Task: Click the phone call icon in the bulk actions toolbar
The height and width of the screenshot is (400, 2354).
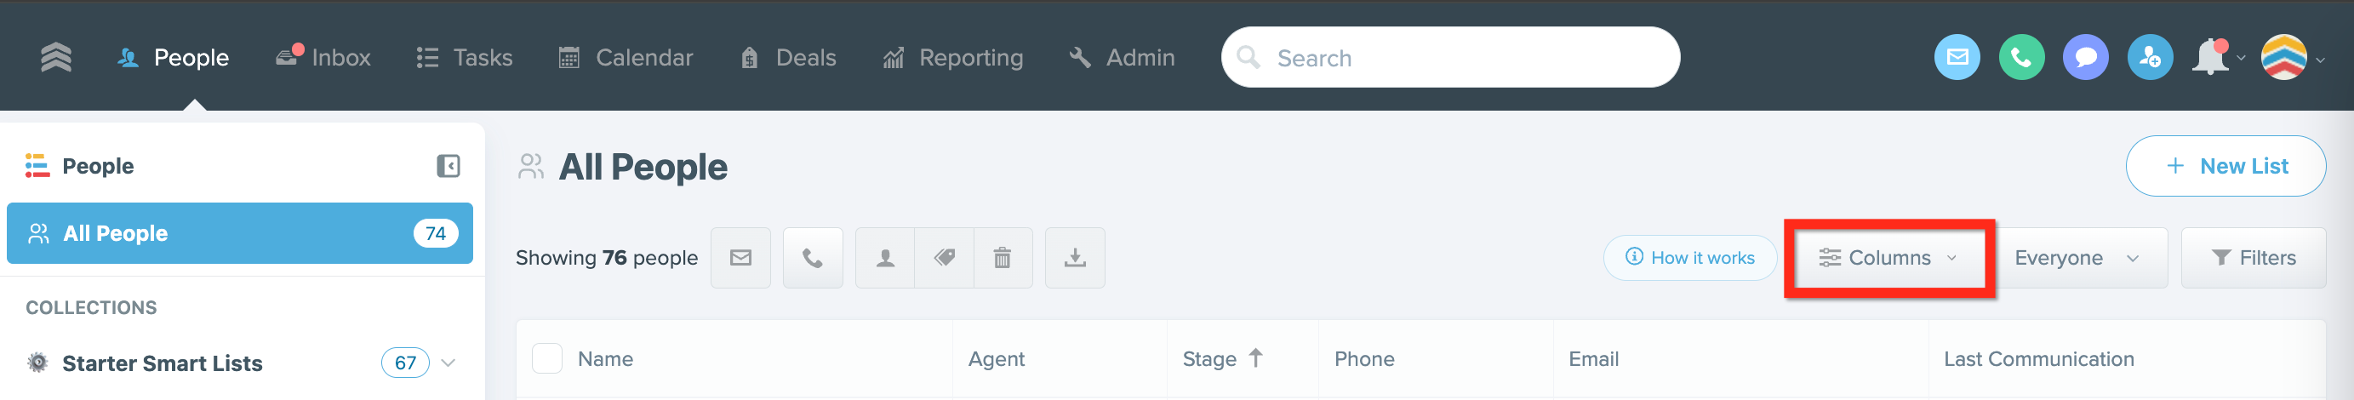Action: pyautogui.click(x=813, y=258)
